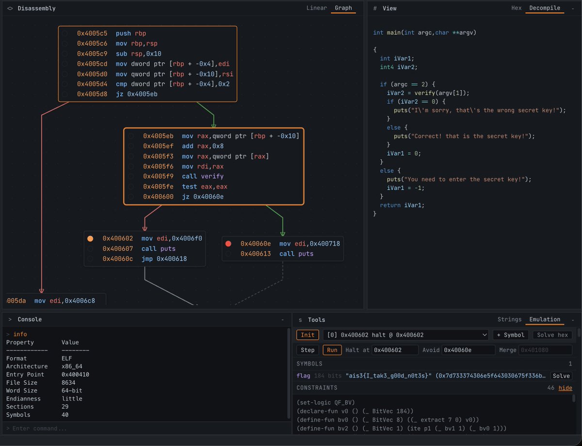Click the Solve hex button
582x446 pixels.
(x=552, y=335)
